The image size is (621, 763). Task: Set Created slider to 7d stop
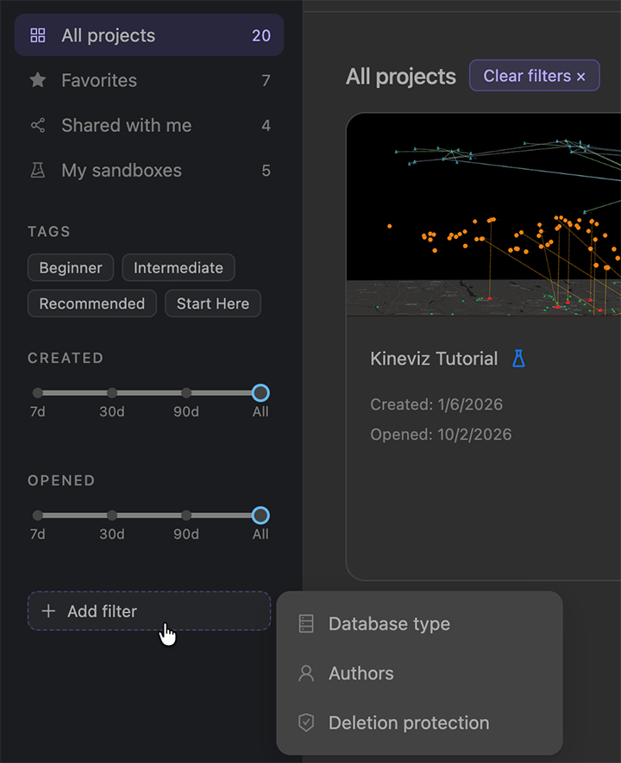[37, 392]
